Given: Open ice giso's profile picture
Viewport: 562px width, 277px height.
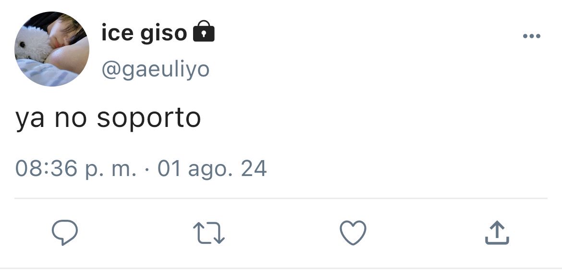Looking at the screenshot, I should coord(51,49).
